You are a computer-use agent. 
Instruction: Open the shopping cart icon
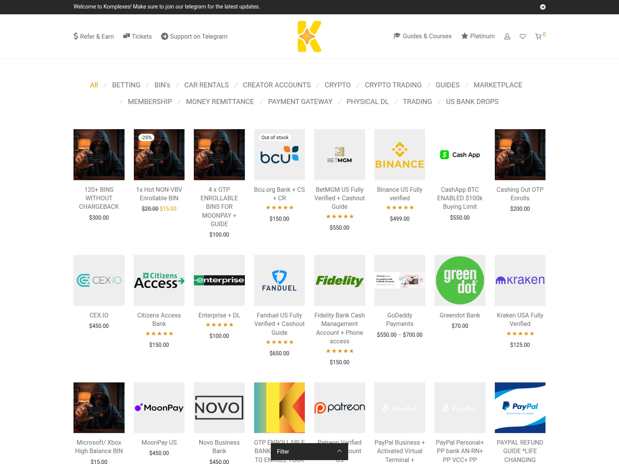pos(538,36)
